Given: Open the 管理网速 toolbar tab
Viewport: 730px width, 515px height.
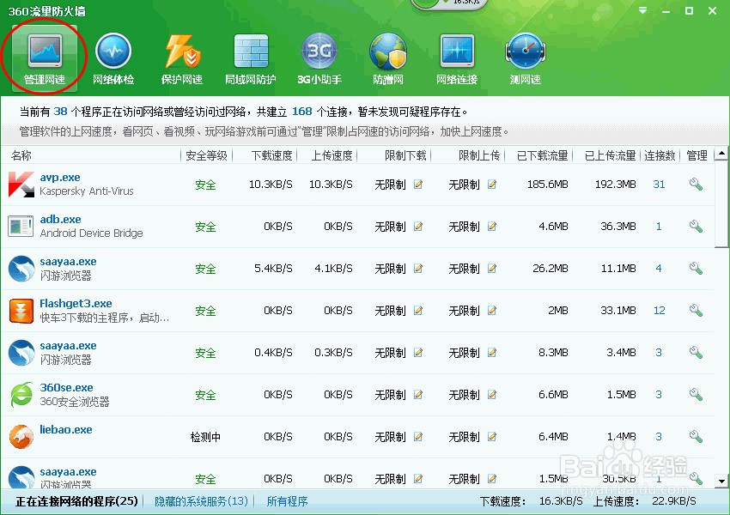Looking at the screenshot, I should tap(45, 58).
